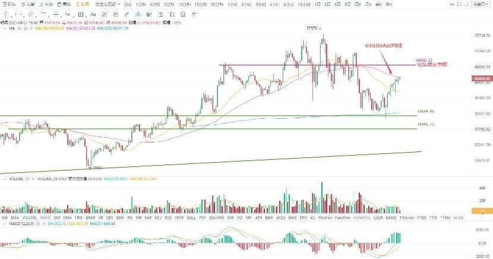Remove the MA indicator with its X
Screen dimensions: 493x259
tap(31, 29)
